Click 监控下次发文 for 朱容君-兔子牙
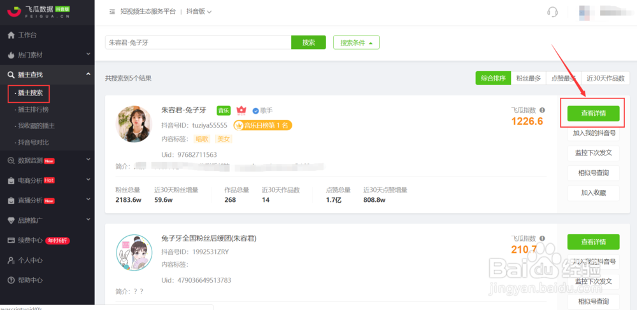This screenshot has width=637, height=310. 593,153
